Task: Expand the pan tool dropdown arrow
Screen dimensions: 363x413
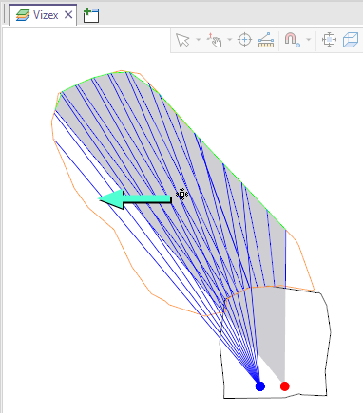Action: click(x=230, y=40)
